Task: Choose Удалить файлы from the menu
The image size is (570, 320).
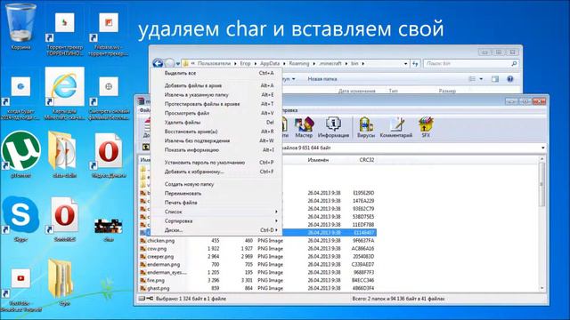Action: click(x=216, y=123)
